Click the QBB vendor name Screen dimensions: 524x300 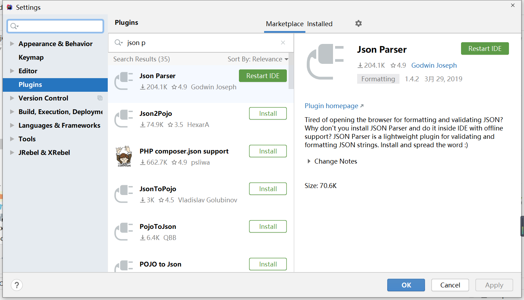tap(170, 238)
